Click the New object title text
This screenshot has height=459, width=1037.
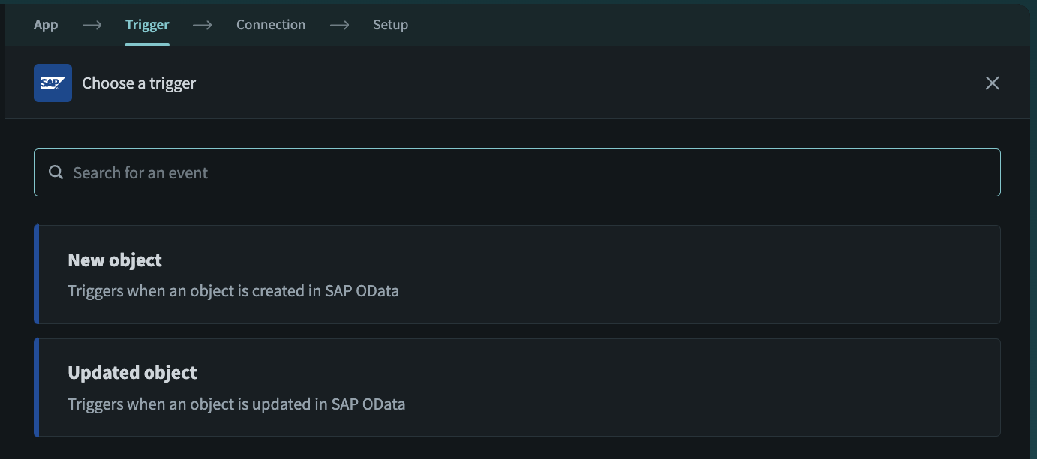115,260
